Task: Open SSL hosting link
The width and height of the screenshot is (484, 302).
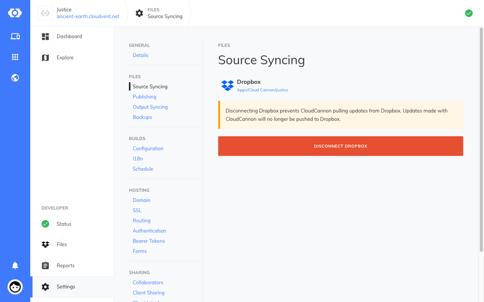Action: click(137, 210)
